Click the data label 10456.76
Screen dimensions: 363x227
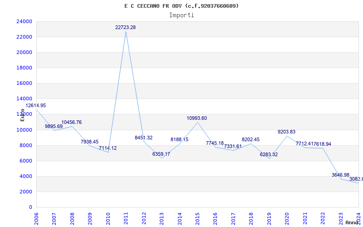pos(72,122)
